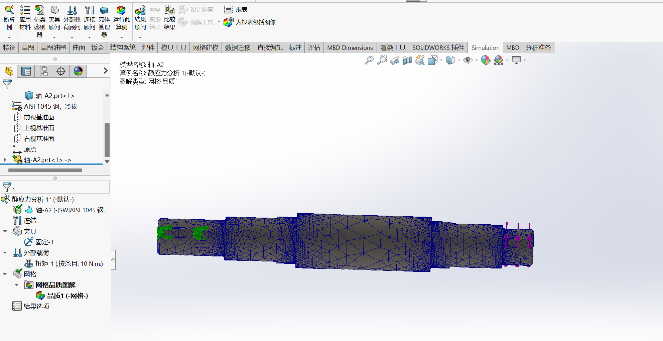Collapse the 外部载荷 (External Loads) node
The height and width of the screenshot is (341, 663).
click(x=5, y=253)
